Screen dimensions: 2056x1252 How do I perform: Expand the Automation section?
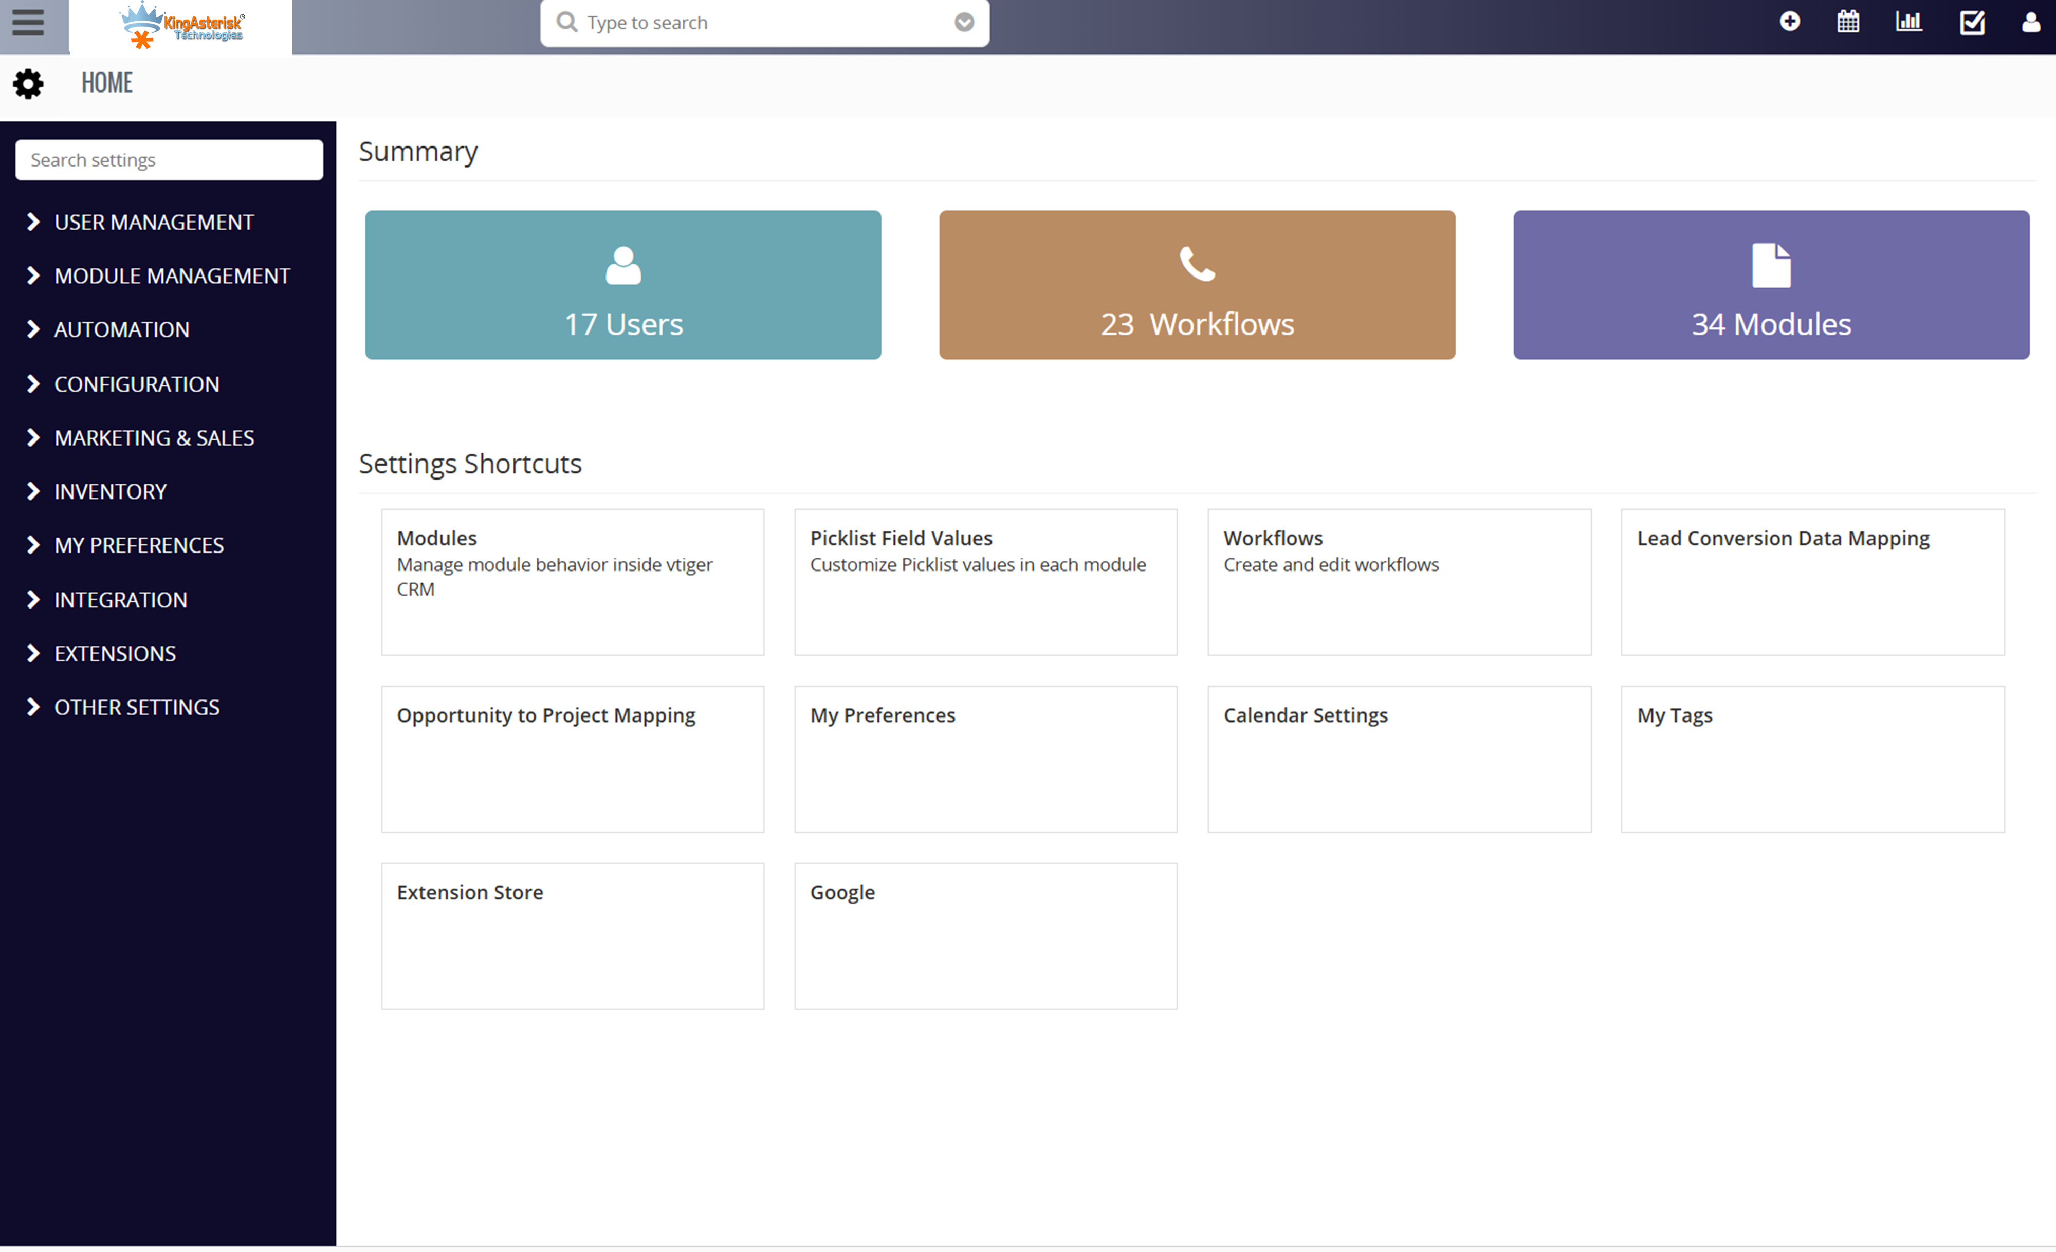[122, 329]
